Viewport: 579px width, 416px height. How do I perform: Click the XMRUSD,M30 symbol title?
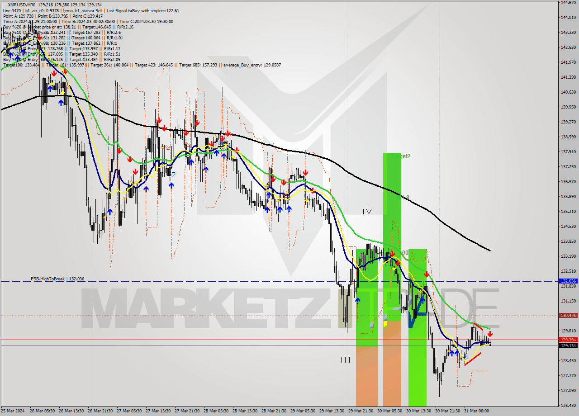[22, 4]
